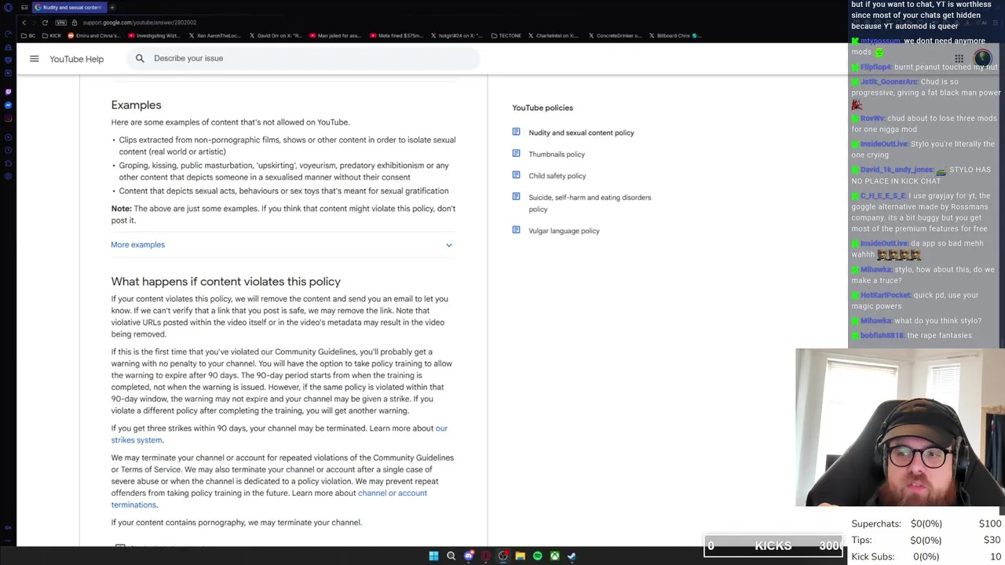
Task: Open the Google apps grid
Action: click(x=959, y=59)
